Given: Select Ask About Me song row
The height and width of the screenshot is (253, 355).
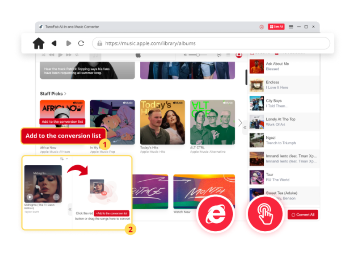Looking at the screenshot, I should pos(284,66).
